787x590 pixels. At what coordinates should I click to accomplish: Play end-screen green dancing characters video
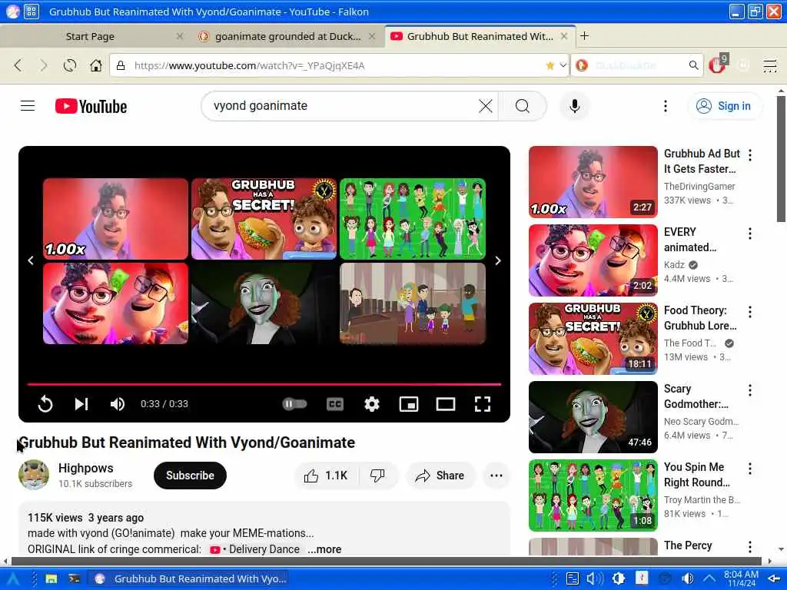tap(413, 219)
